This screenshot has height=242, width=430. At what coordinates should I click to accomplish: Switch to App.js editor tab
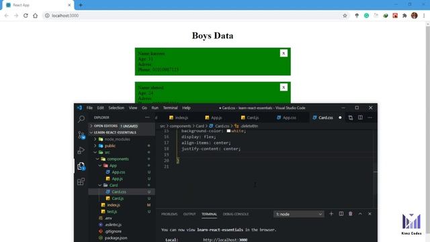pos(214,118)
